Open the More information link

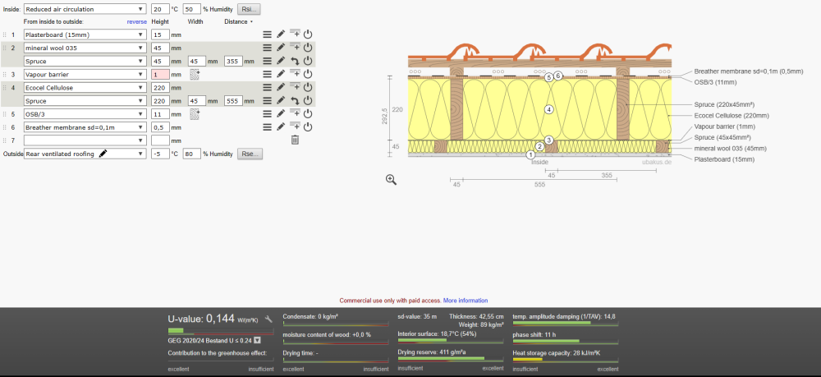465,301
